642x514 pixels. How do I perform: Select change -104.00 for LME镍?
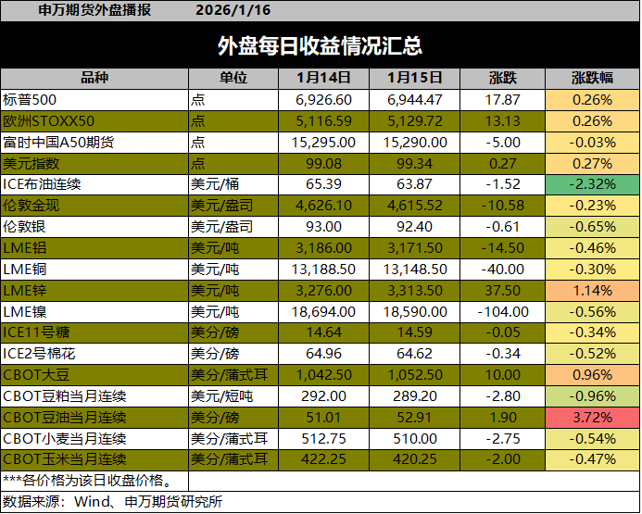point(503,312)
